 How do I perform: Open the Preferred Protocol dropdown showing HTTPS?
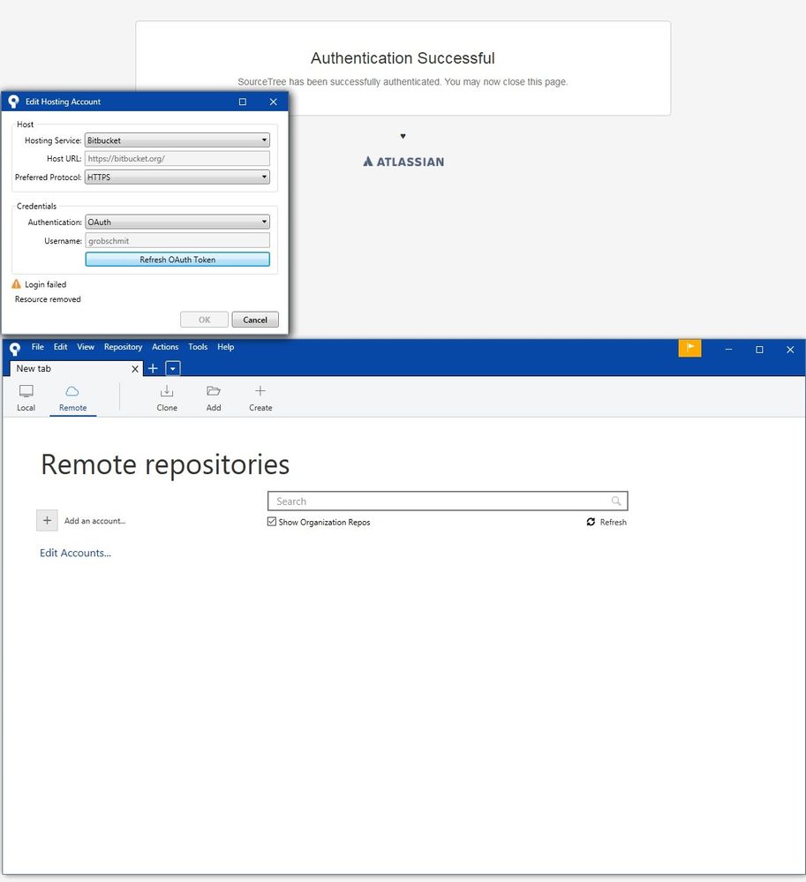tap(177, 177)
